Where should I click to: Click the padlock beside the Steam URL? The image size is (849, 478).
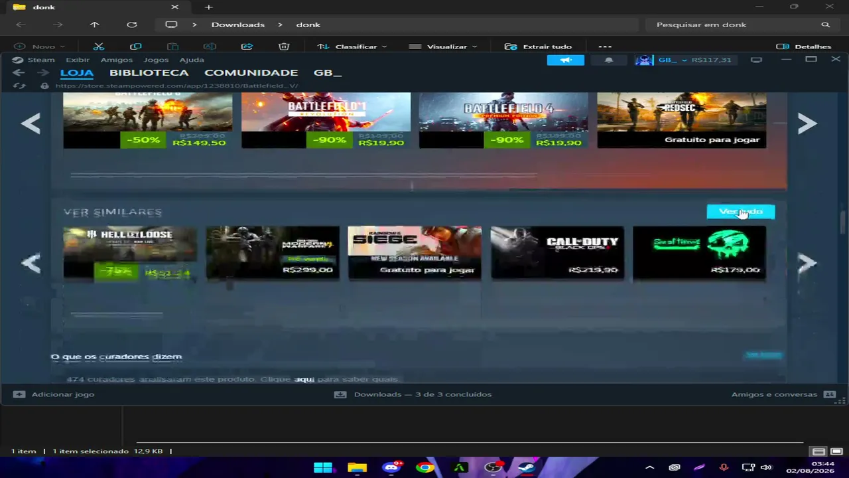coord(44,86)
